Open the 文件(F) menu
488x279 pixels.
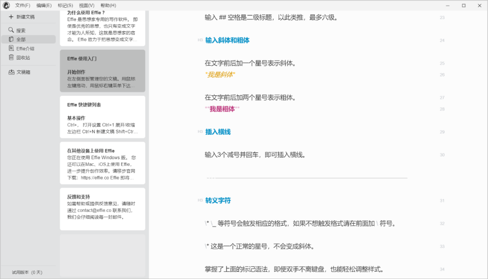[x=23, y=5]
